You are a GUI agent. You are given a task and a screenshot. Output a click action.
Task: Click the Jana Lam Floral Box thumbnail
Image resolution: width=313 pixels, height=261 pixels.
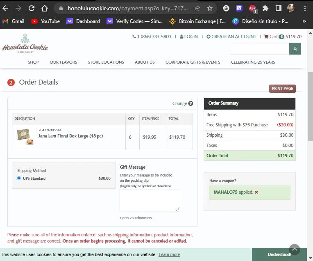point(25,137)
